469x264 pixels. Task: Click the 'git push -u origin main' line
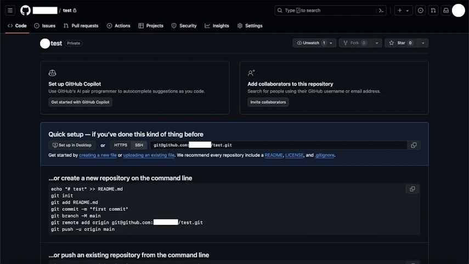click(82, 229)
